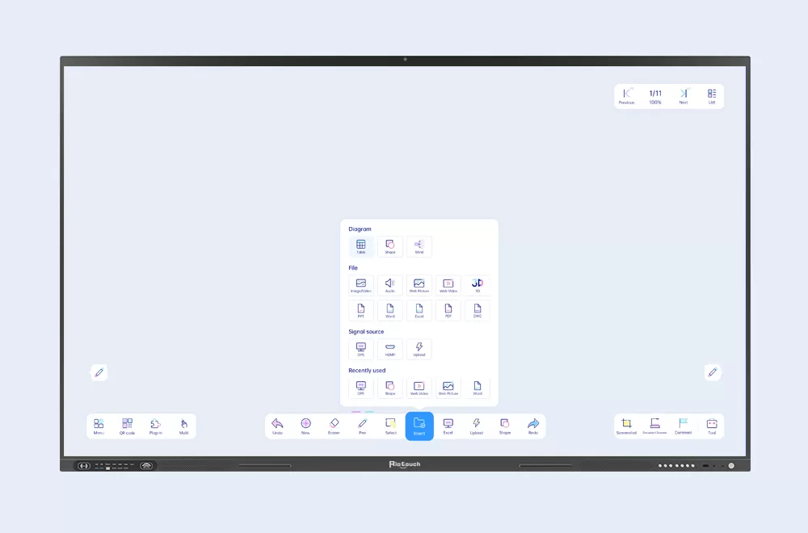Viewport: 808px width, 533px height.
Task: Click the right-edge pencil annotation button
Action: click(712, 372)
